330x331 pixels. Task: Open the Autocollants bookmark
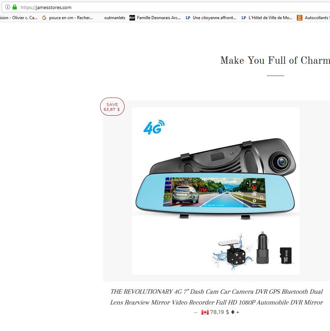[314, 18]
